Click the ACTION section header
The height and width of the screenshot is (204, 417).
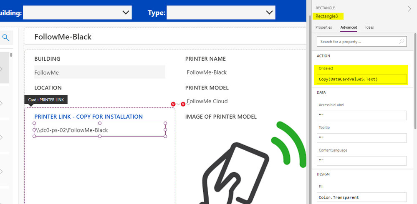(323, 56)
